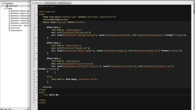
Task: Click url 'Blokletters-Potlood.eot' on line 11
Action: [x=75, y=33]
